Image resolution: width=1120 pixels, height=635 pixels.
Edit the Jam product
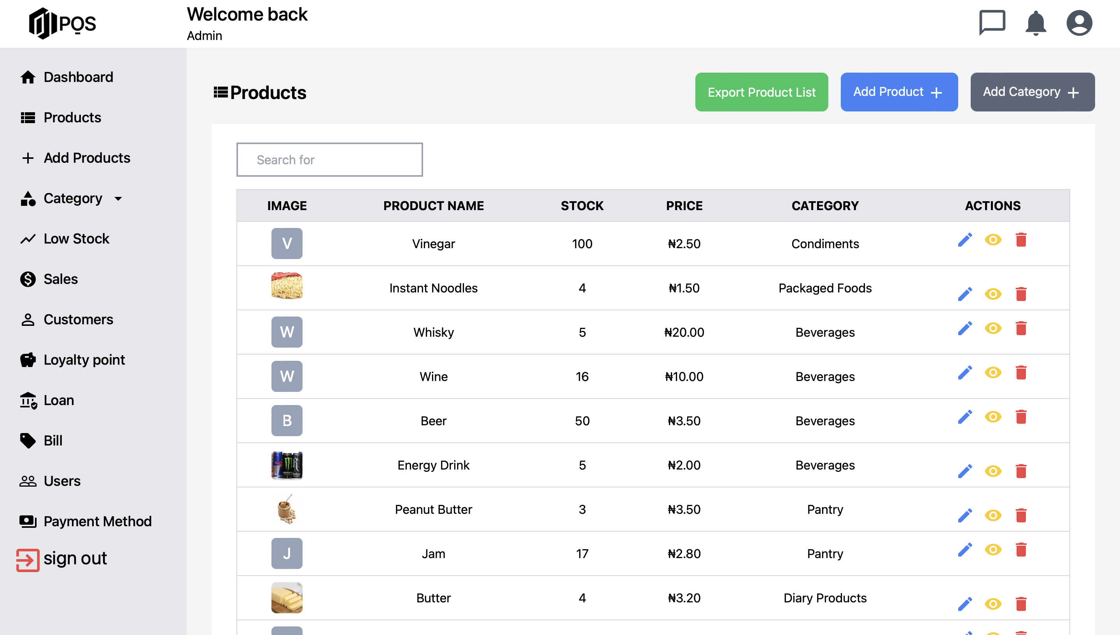965,550
